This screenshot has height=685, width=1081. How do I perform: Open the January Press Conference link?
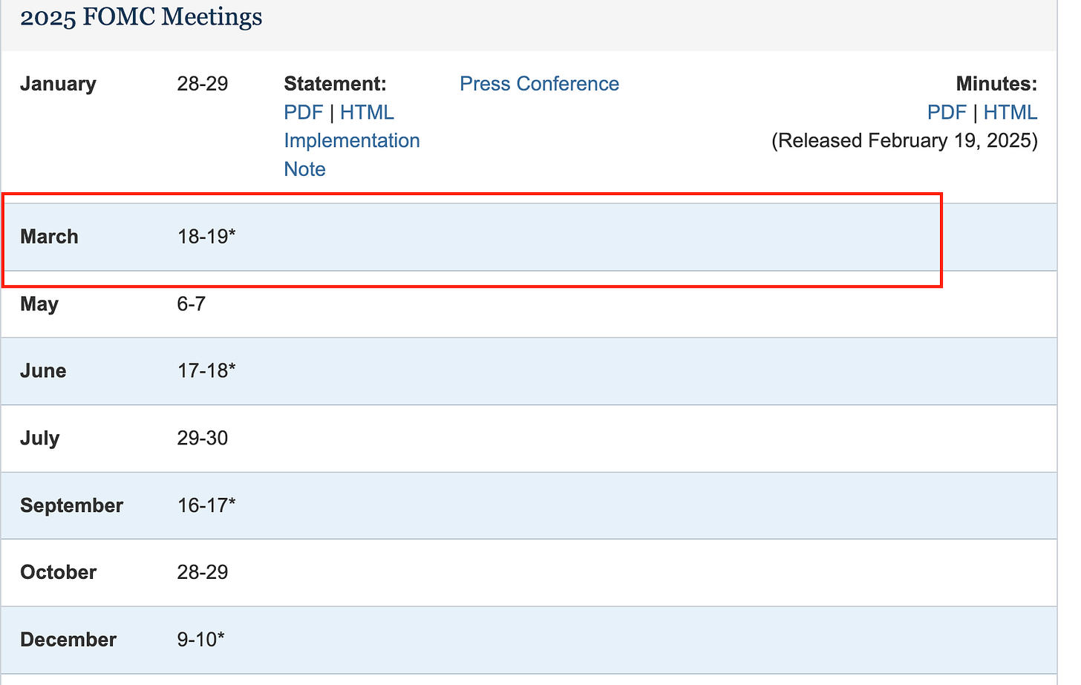(539, 84)
